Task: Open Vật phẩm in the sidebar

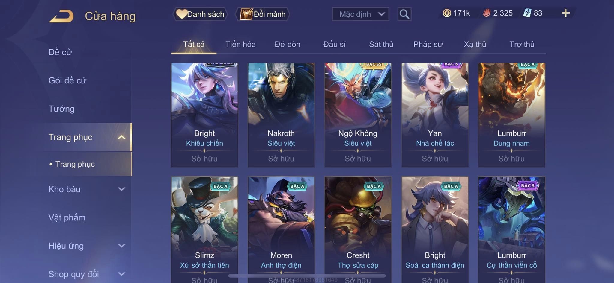Action: [67, 217]
